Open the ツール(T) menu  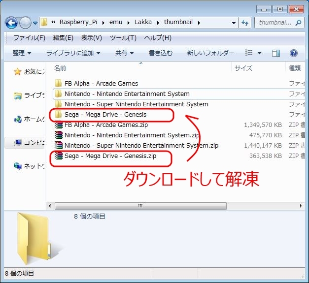tap(123, 38)
